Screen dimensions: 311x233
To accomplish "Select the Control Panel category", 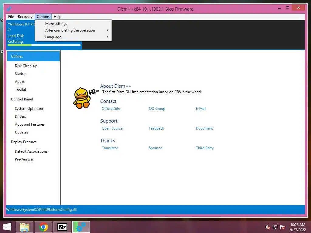I will 22,99.
